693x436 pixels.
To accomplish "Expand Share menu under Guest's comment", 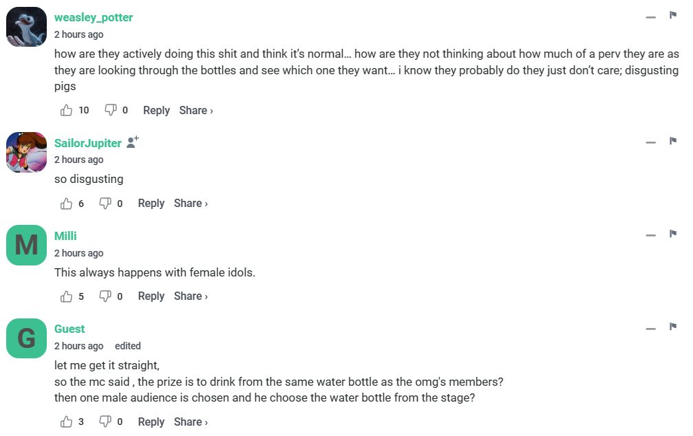I will [x=191, y=422].
